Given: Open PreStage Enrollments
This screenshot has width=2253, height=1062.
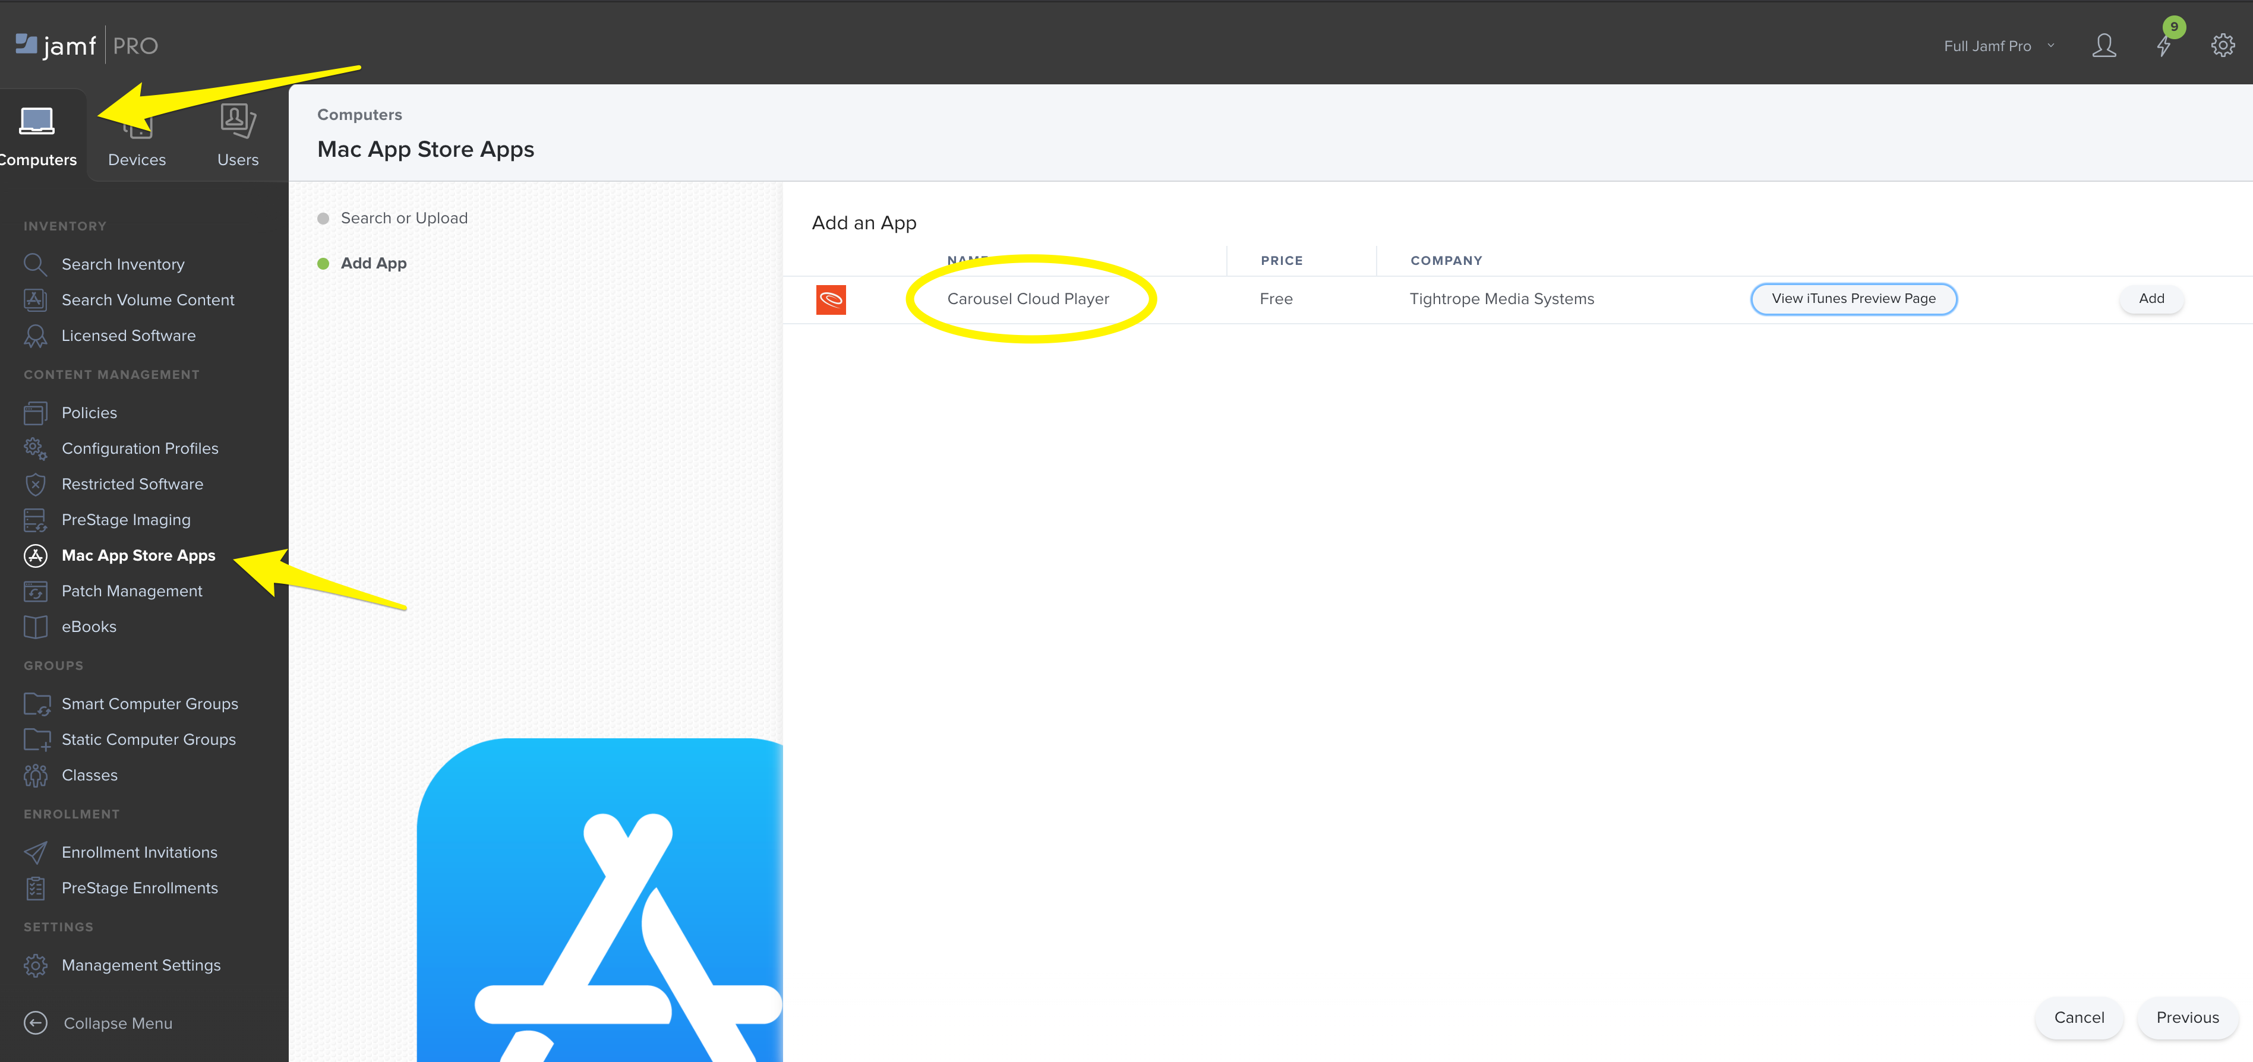Looking at the screenshot, I should point(139,888).
